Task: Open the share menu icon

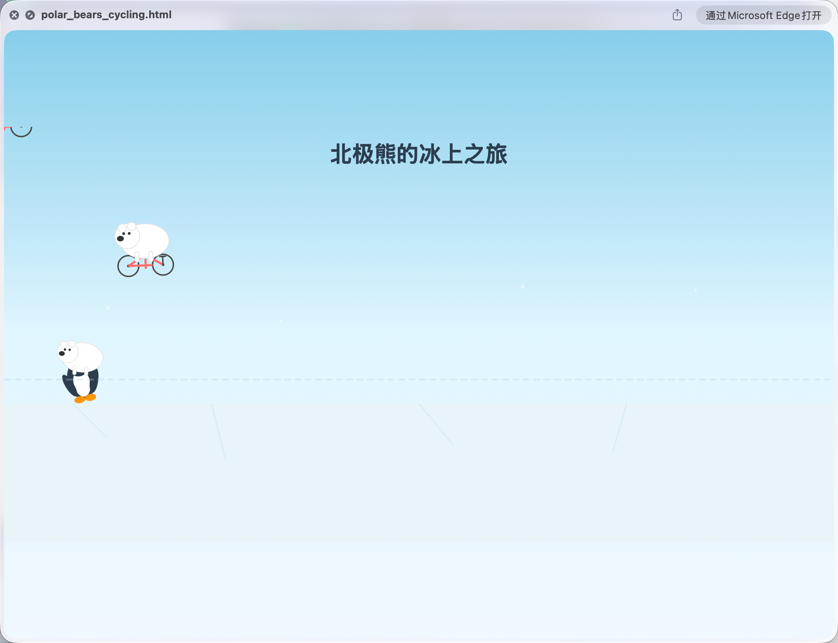Action: [677, 15]
